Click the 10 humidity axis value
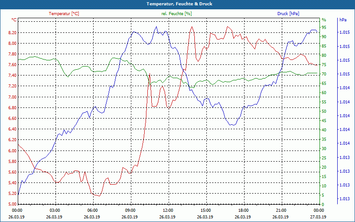 coord(324,186)
